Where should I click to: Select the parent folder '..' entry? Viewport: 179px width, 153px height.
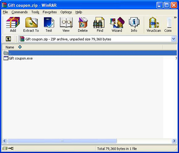(90, 53)
